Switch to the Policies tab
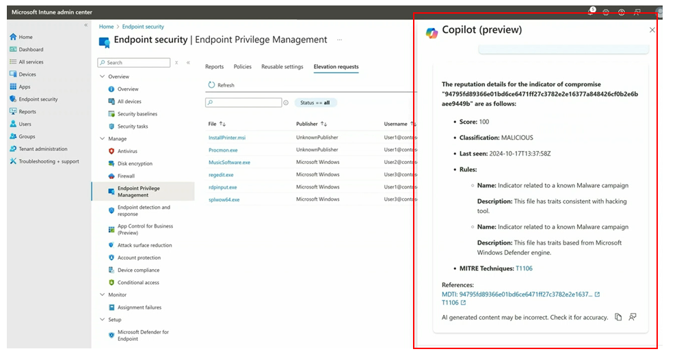 point(242,67)
